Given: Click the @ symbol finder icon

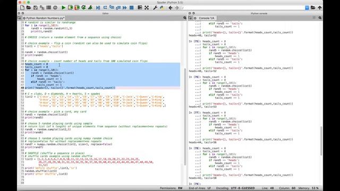Looking at the screenshot, I should click(x=55, y=7).
